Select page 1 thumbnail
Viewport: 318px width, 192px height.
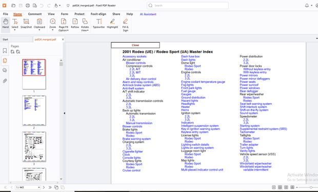click(x=34, y=74)
